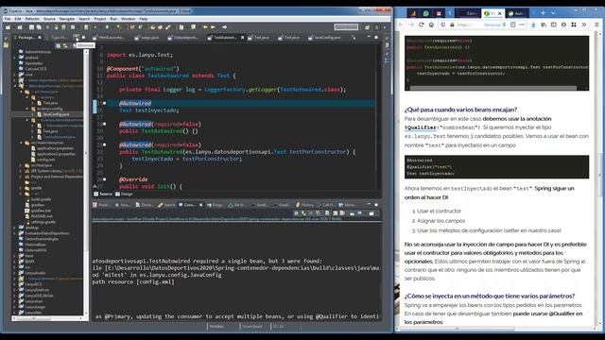Click the green Run button in the toolbar
Screen dimensions: 605x340
[107, 27]
